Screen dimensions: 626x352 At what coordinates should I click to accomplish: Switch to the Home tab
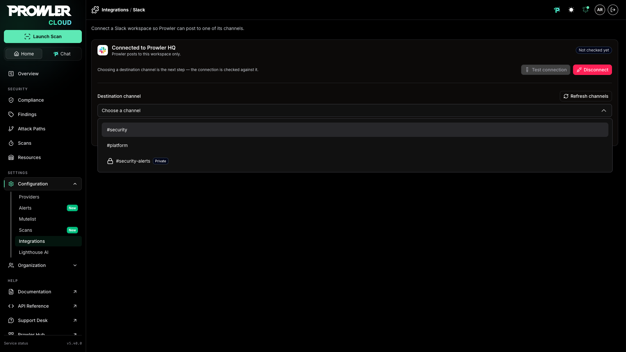(x=24, y=54)
